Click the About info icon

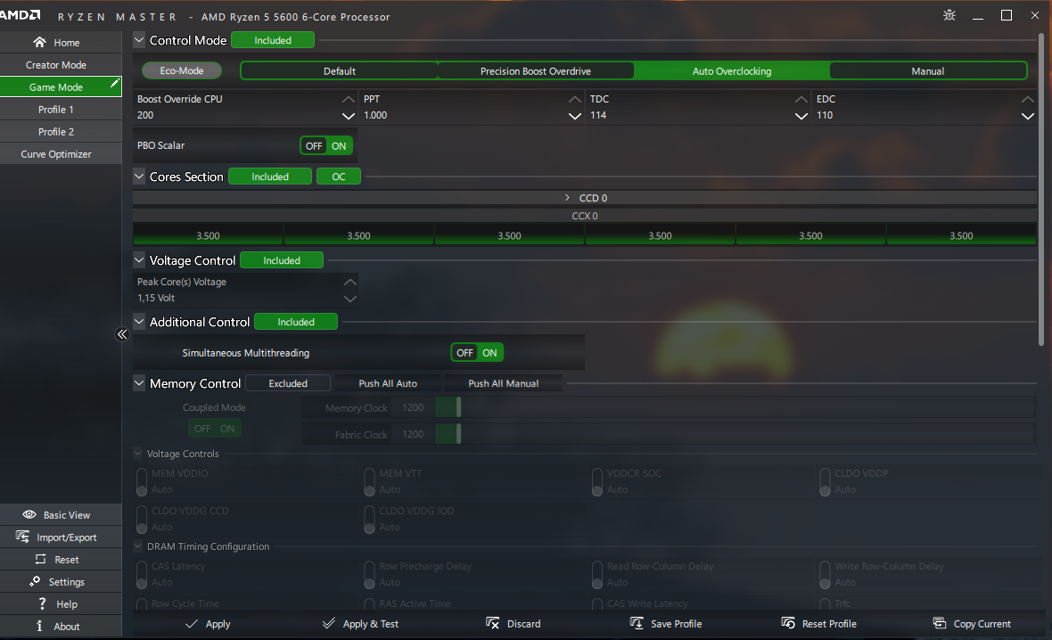tap(39, 626)
